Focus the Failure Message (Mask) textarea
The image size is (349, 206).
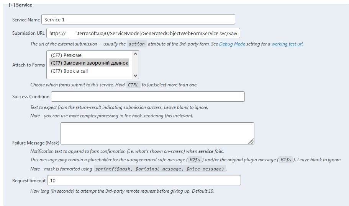157,133
